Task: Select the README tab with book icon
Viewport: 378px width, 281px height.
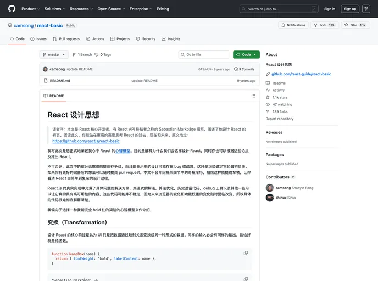Action: (x=54, y=96)
